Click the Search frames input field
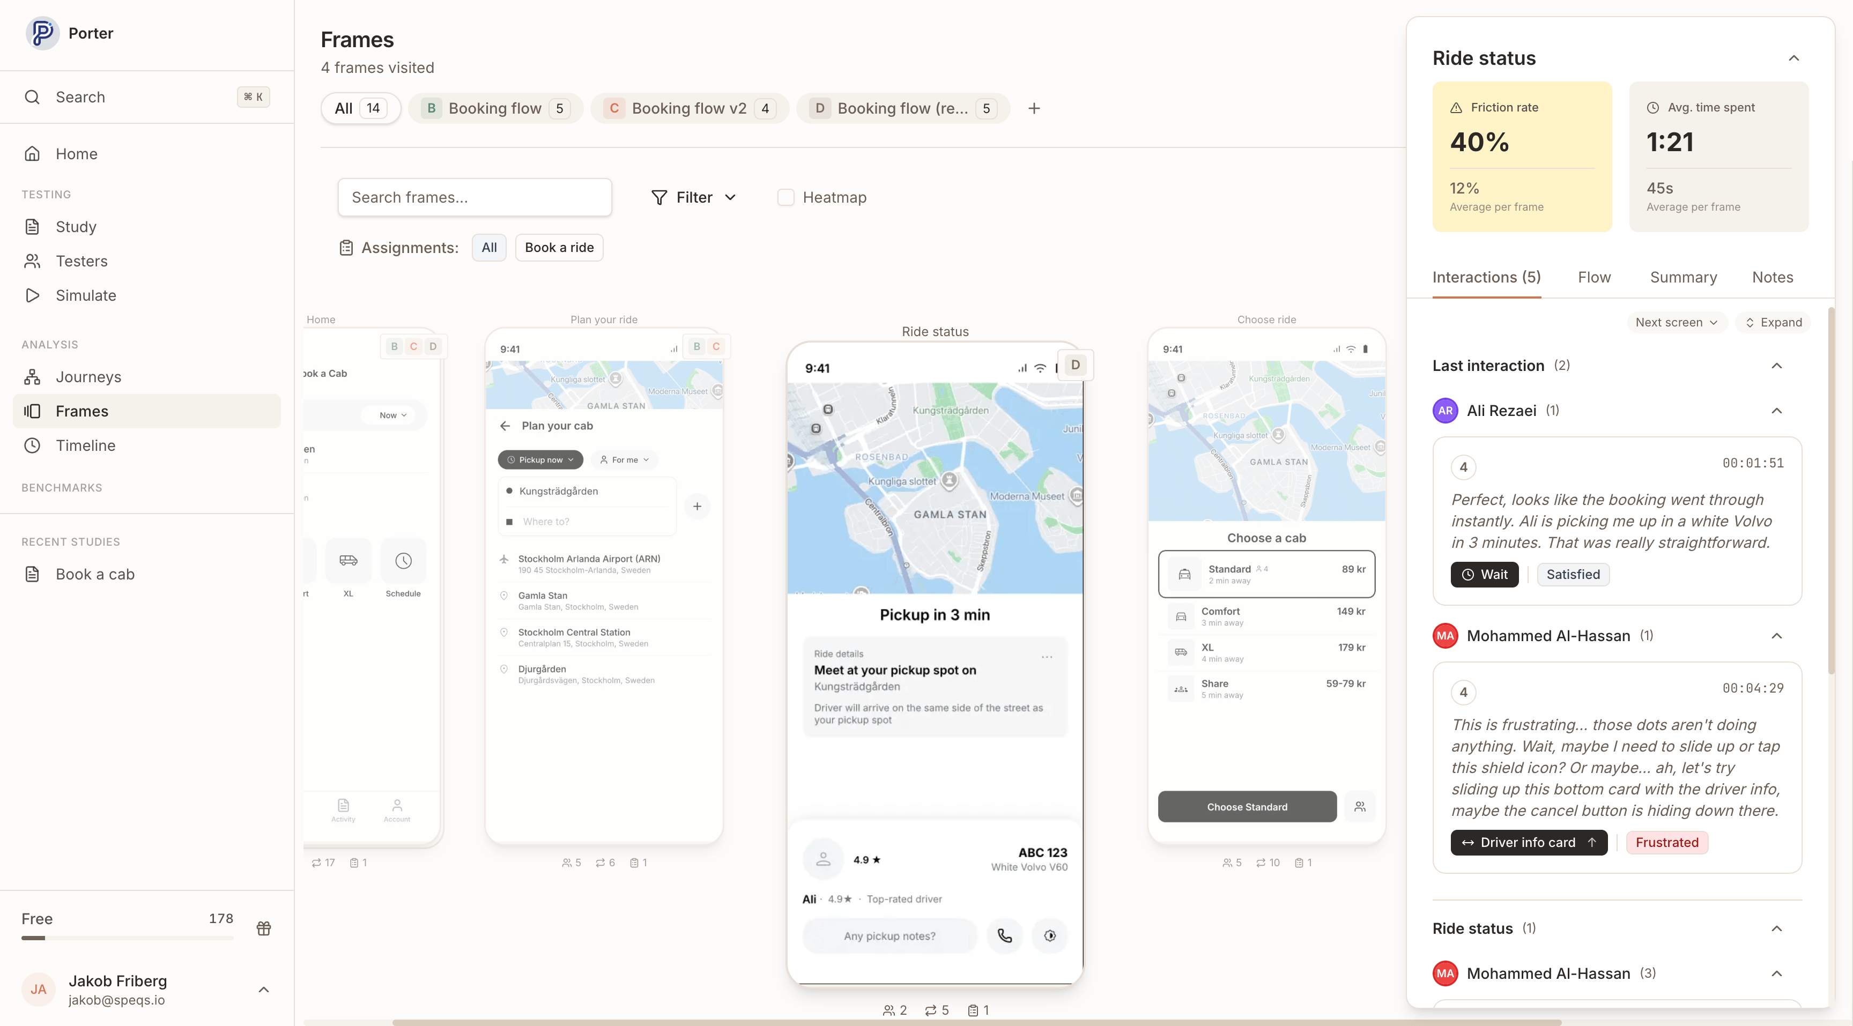The height and width of the screenshot is (1026, 1853). pos(475,197)
